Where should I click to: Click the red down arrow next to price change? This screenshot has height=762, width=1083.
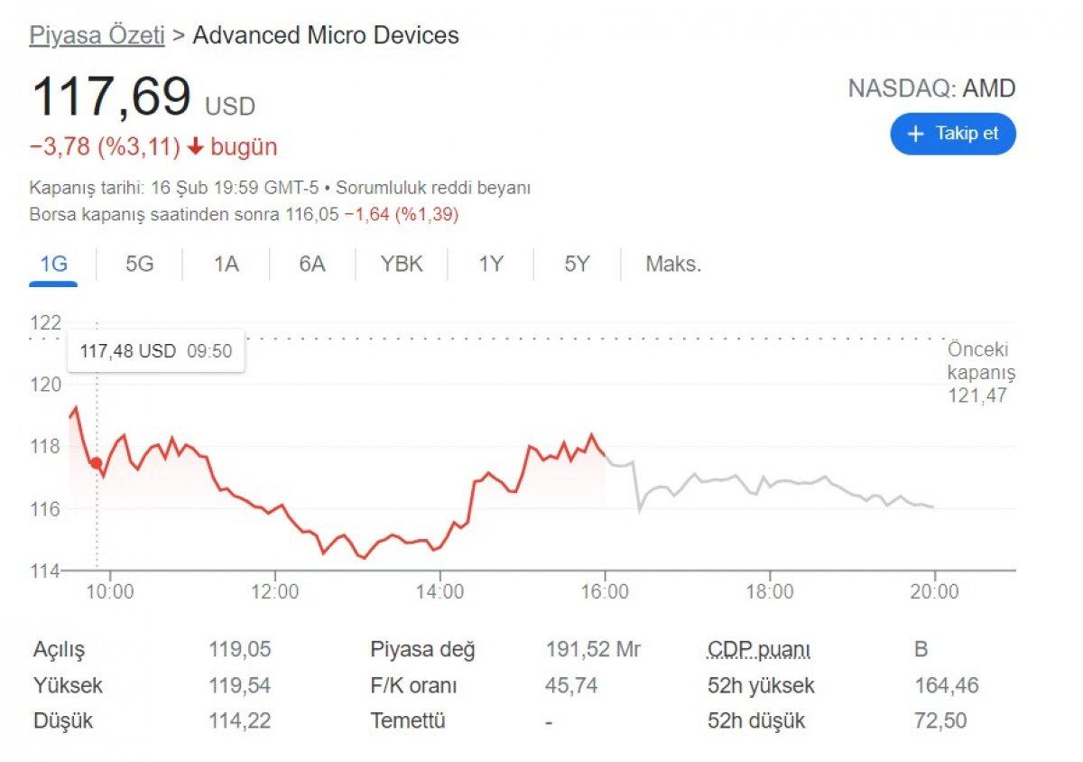(195, 146)
